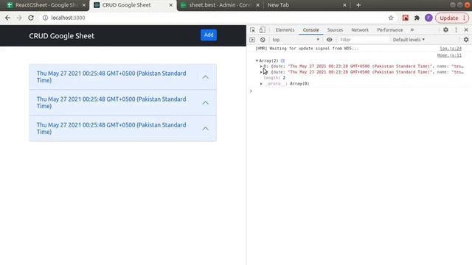Click the console Filter input field
Screen dimensions: 472x265
[363, 40]
